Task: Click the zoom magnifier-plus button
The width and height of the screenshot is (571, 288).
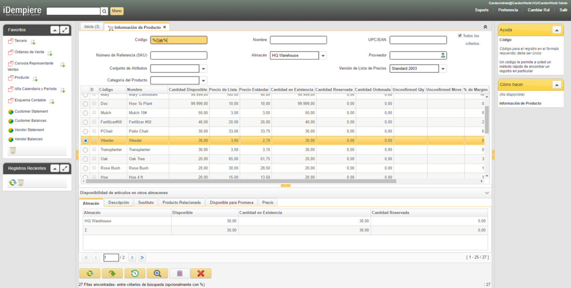Action: 157,273
